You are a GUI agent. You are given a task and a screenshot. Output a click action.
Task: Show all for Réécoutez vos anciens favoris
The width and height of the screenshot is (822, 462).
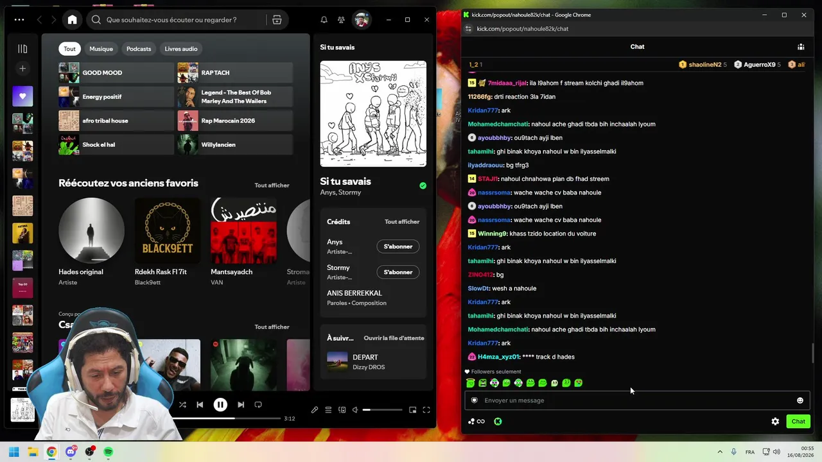click(x=272, y=185)
